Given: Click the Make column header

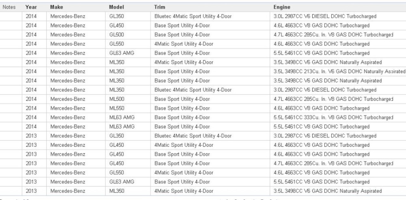Looking at the screenshot, I should pyautogui.click(x=56, y=7).
